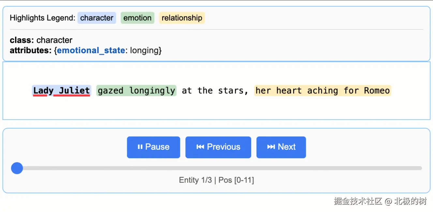433x212 pixels.
Task: Click the 'longing' attribute value
Action: pyautogui.click(x=144, y=51)
